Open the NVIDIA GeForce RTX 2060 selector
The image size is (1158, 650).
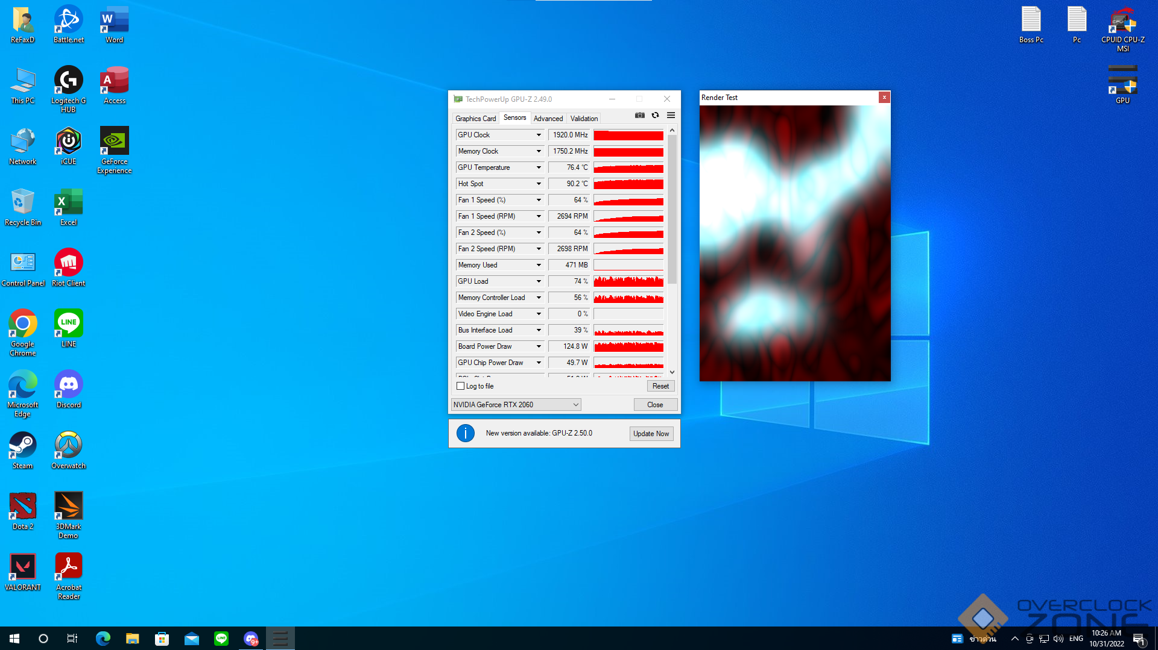point(516,405)
